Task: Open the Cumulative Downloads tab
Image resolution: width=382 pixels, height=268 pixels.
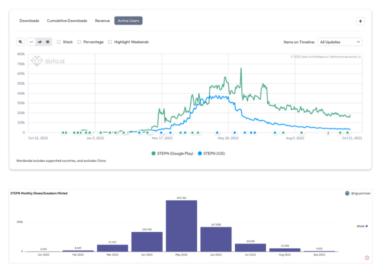Action: click(67, 21)
